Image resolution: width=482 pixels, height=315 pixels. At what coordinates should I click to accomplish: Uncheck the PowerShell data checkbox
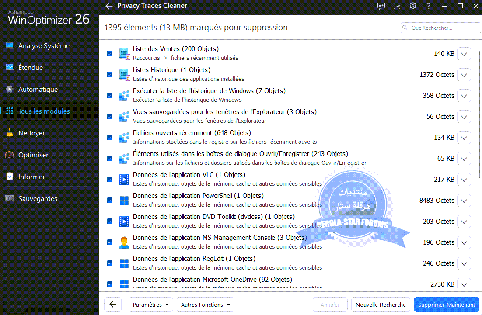point(109,200)
